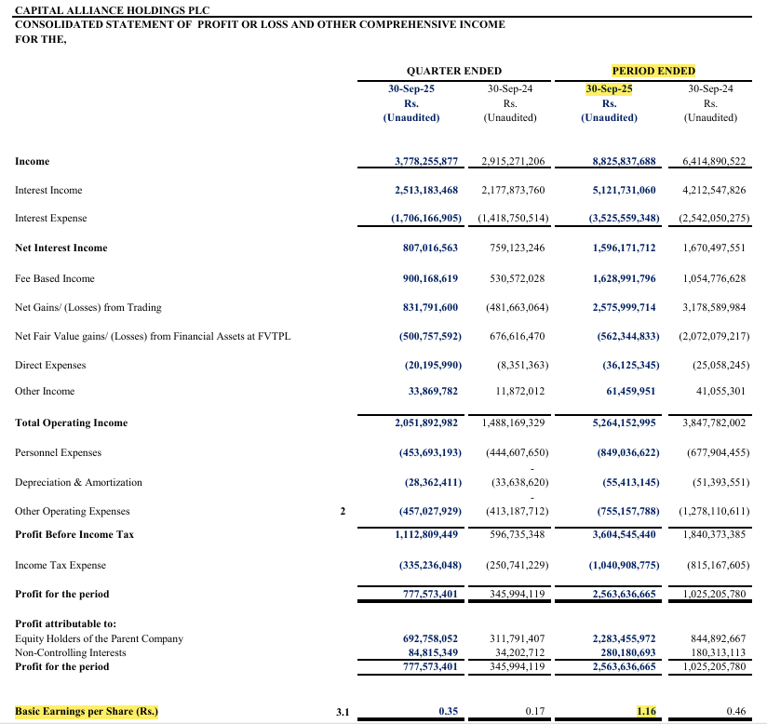The height and width of the screenshot is (724, 767).
Task: Select trading gains value 2,575,999,714
Action: coord(624,308)
